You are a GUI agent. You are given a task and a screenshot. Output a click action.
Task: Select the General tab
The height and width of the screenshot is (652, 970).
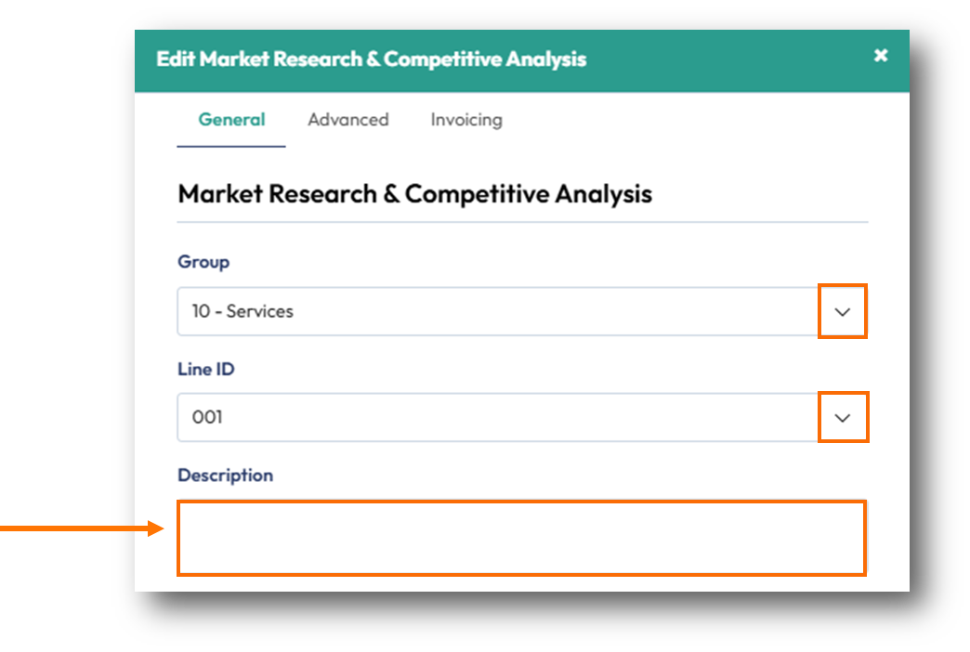coord(231,120)
